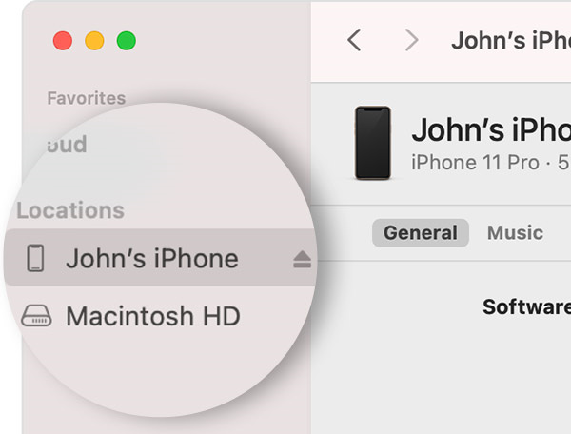Switch to the Music tab
The image size is (571, 434).
click(x=515, y=233)
